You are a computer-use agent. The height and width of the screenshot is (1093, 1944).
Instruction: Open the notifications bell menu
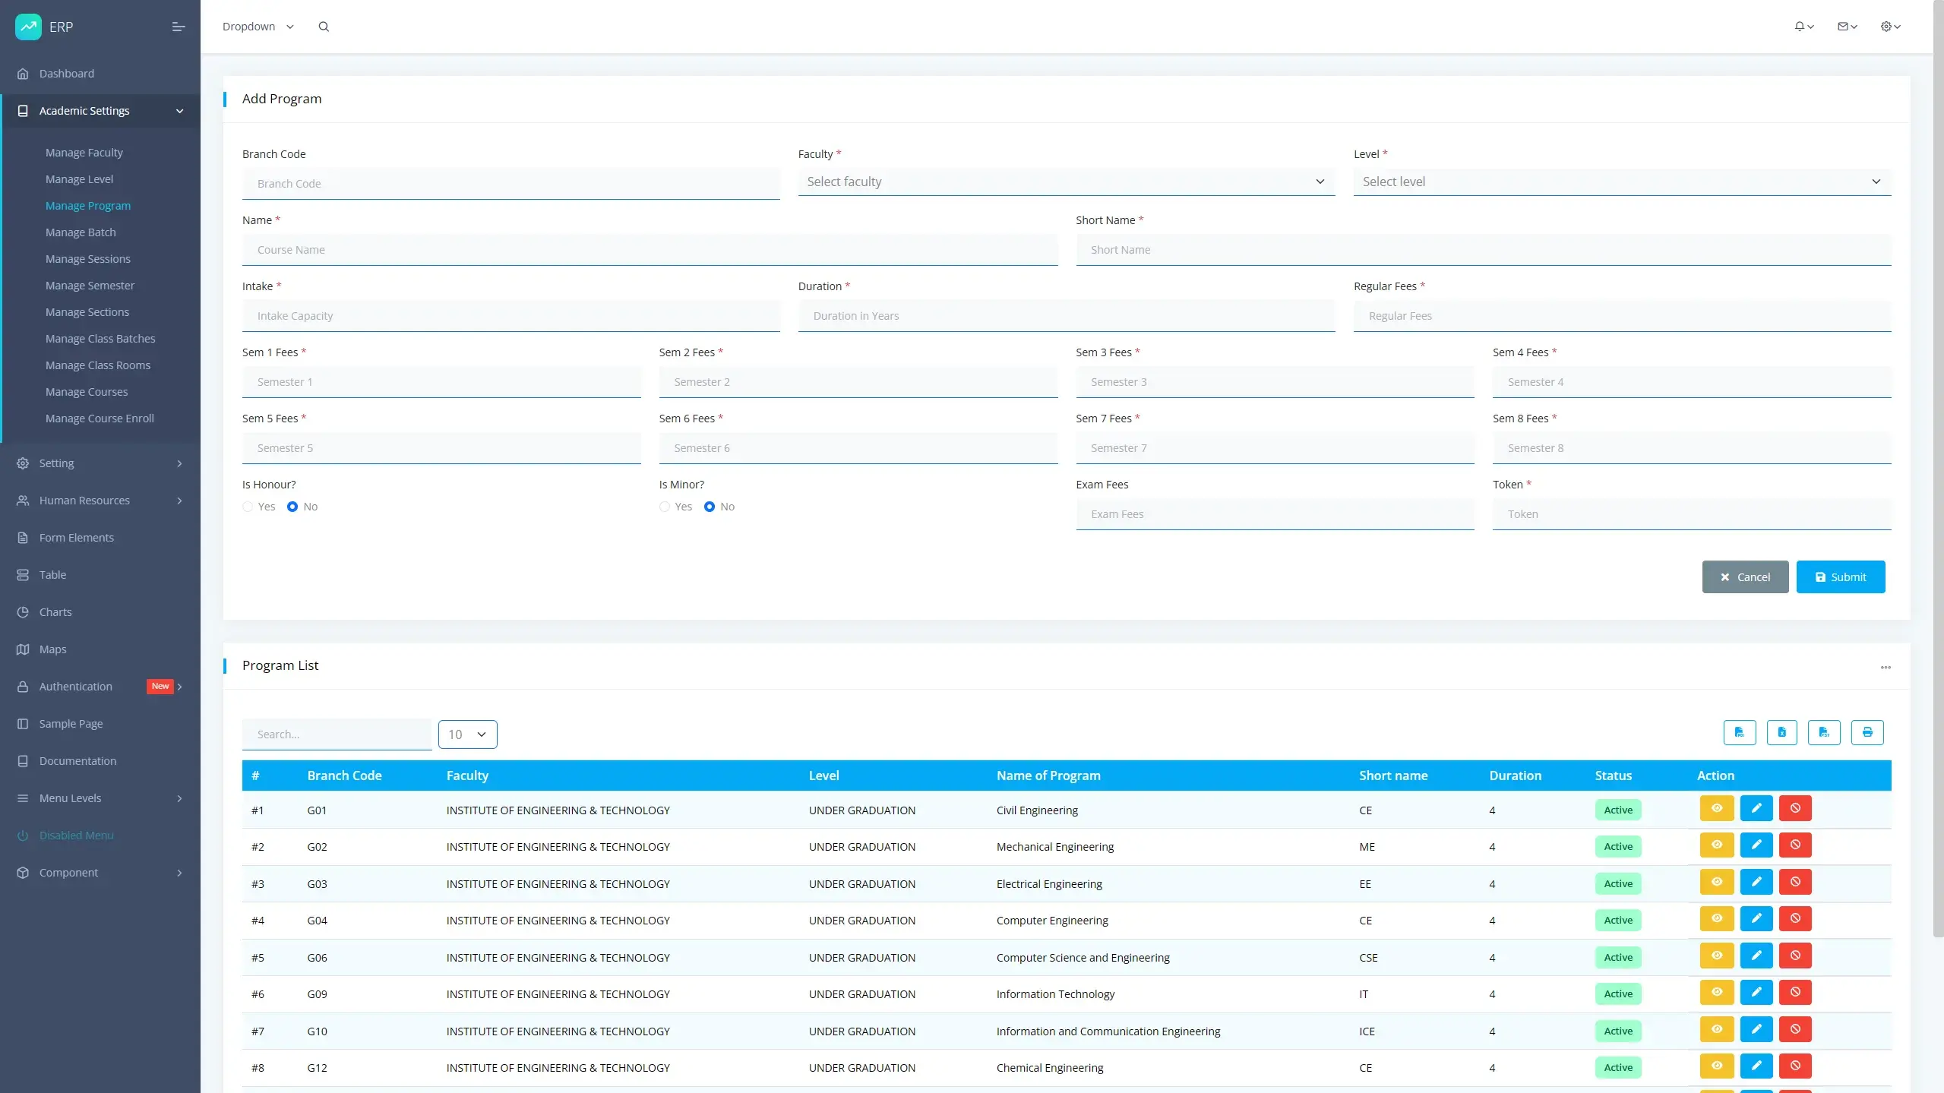pyautogui.click(x=1803, y=27)
